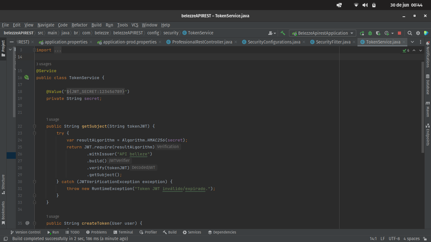Open the Maven tool window

pyautogui.click(x=428, y=109)
